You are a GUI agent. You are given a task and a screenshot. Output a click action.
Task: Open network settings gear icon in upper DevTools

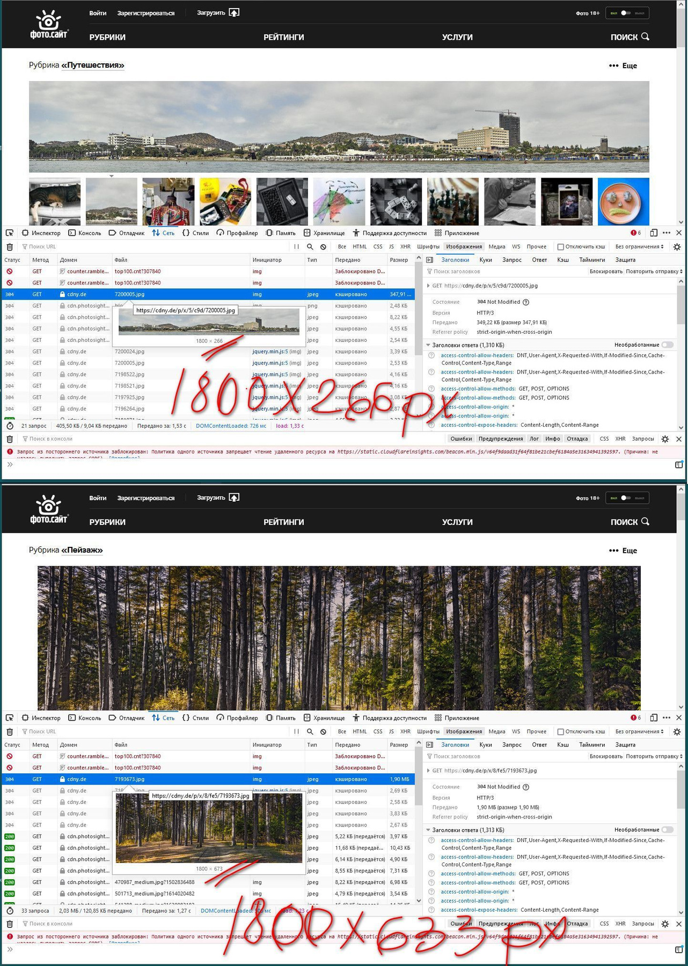(x=677, y=247)
